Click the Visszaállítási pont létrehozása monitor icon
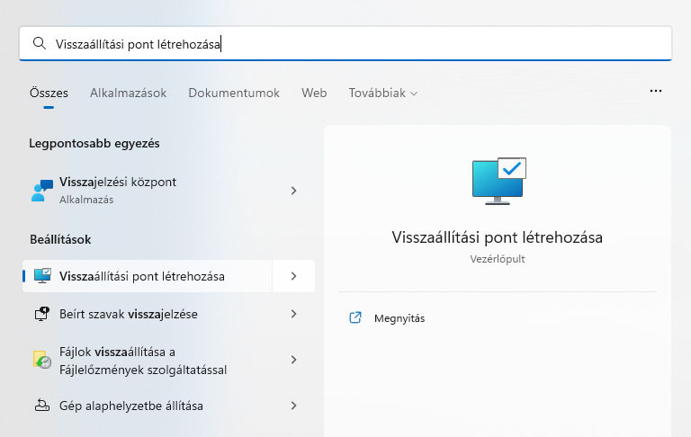 pyautogui.click(x=42, y=276)
